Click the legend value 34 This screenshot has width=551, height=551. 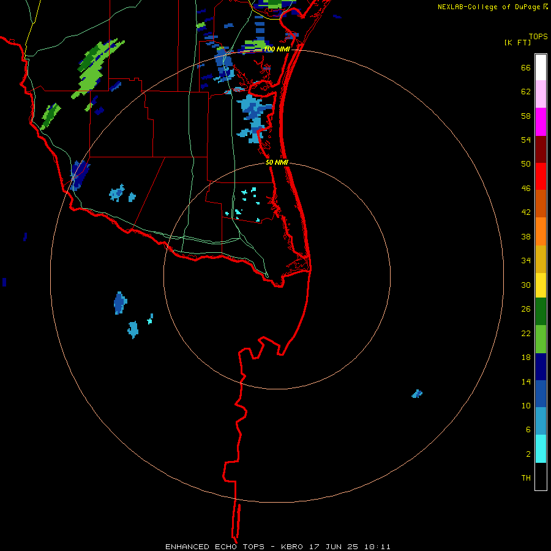(x=526, y=261)
